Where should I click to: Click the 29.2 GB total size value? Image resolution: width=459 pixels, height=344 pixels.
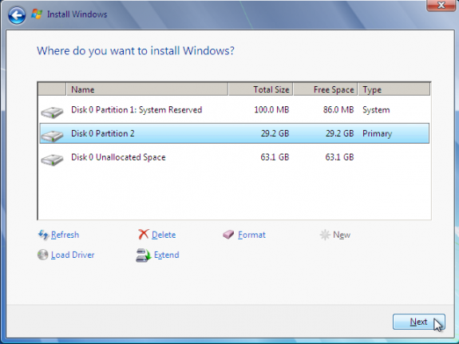[275, 133]
